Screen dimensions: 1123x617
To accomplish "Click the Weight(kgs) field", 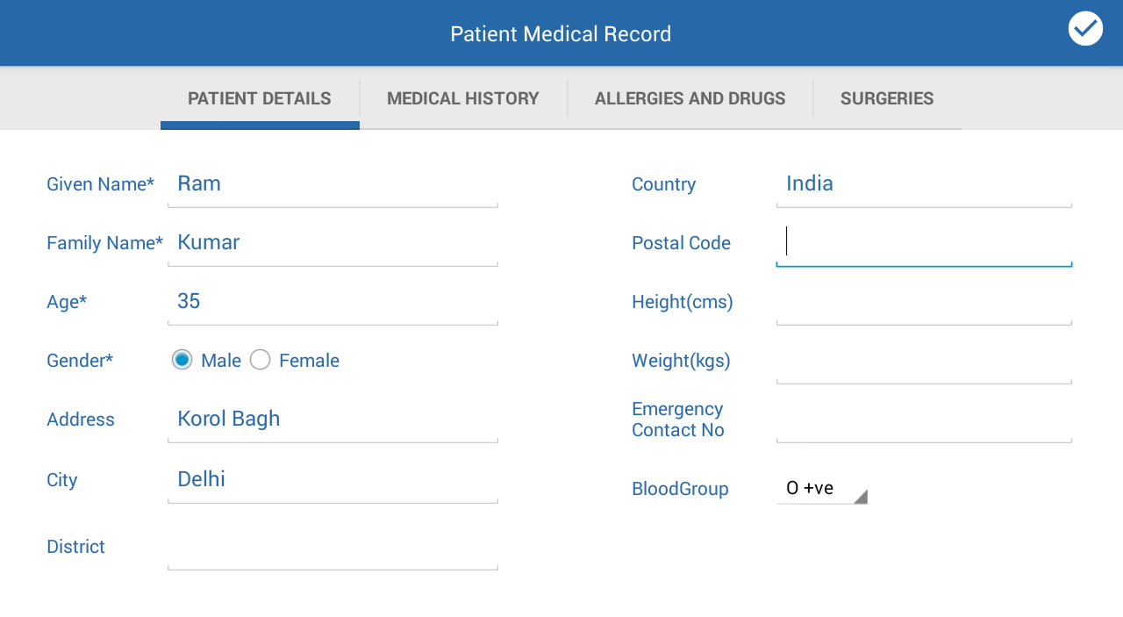I will coord(924,362).
